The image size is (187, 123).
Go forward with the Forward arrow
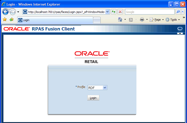(12, 12)
